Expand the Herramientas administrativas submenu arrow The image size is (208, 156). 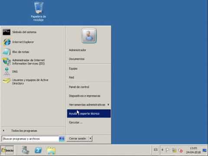tap(108, 104)
